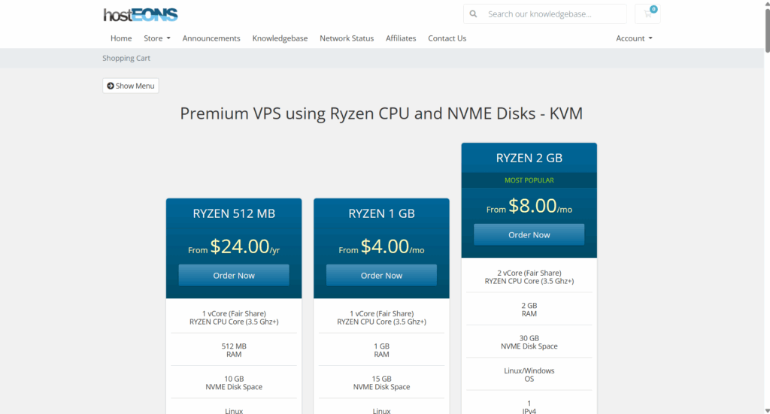Screen dimensions: 770x414
Task: Click the Show Menu arrow icon
Action: click(111, 86)
